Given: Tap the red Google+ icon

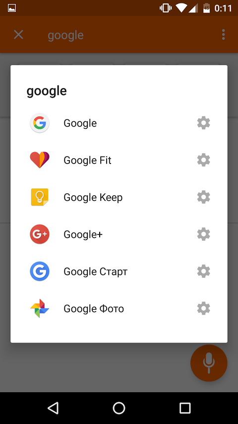Looking at the screenshot, I should (39, 234).
